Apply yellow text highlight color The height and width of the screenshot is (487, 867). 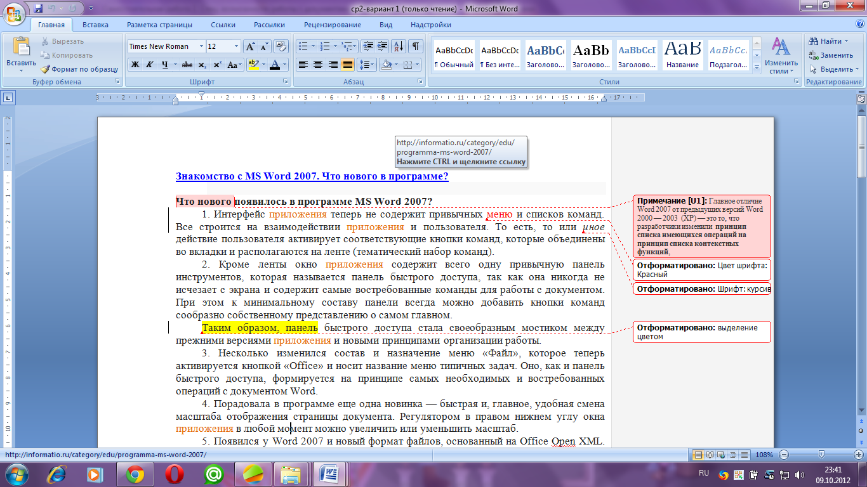[x=253, y=65]
